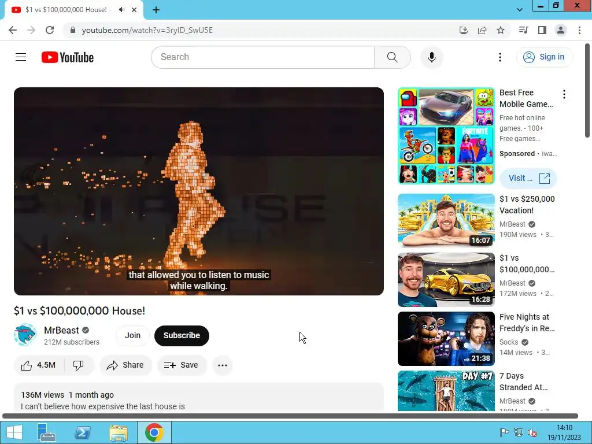Click the install app icon in address bar
Image resolution: width=592 pixels, height=444 pixels.
tap(463, 30)
